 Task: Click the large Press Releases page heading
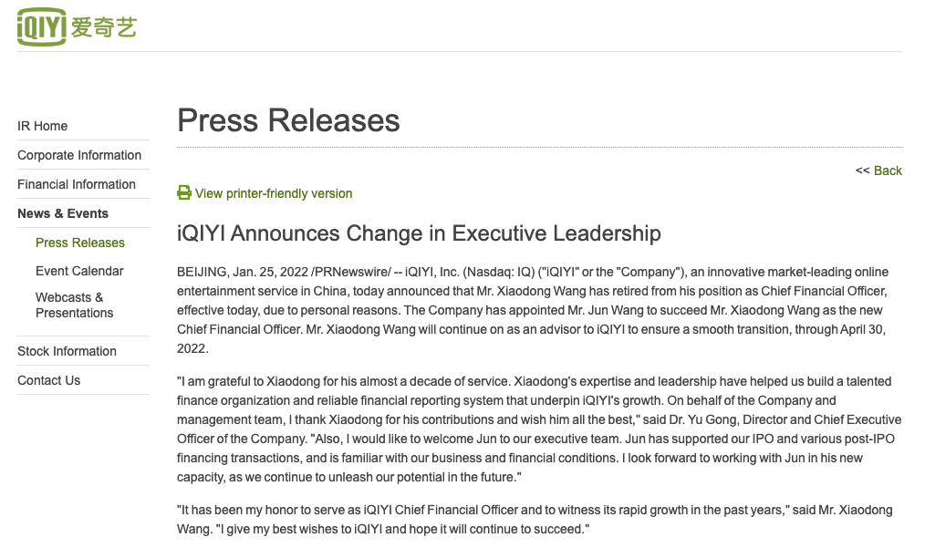click(288, 120)
